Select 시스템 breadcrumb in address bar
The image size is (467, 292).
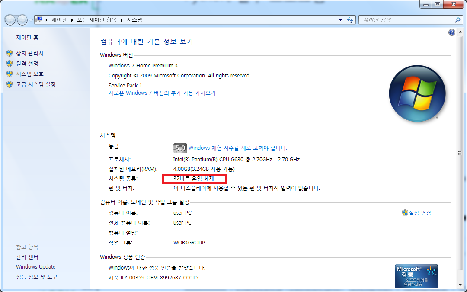tap(134, 20)
